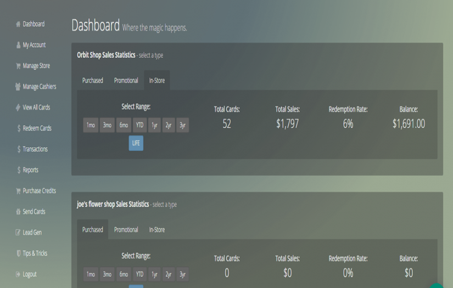The width and height of the screenshot is (453, 288).
Task: Click the Purchase Credits cart icon
Action: (18, 191)
